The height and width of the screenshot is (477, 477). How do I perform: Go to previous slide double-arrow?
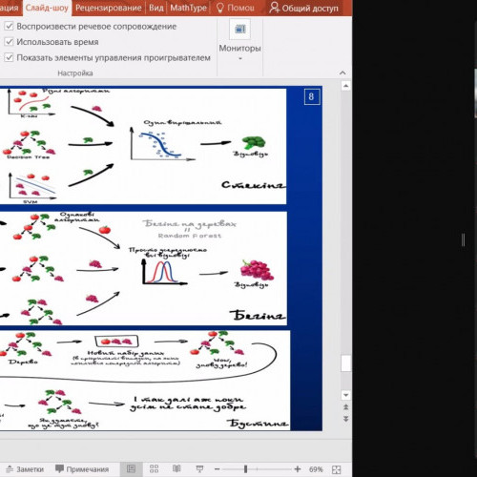[346, 407]
